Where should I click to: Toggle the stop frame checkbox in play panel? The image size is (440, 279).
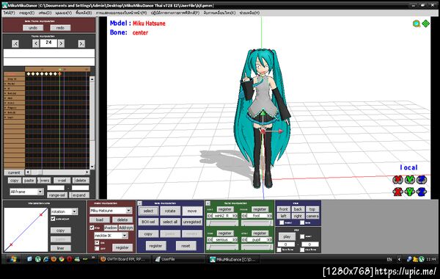point(302,250)
